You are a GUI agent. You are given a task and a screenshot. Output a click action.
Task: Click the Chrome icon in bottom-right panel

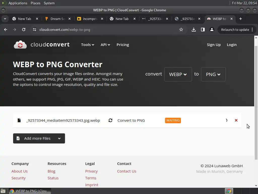[x=229, y=191]
